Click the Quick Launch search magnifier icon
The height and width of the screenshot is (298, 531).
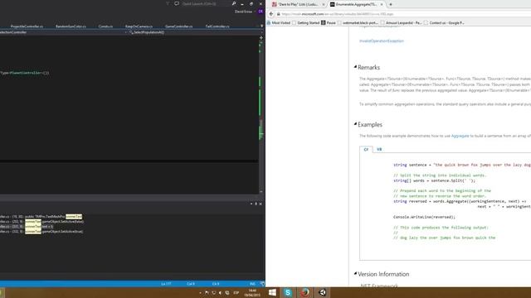click(x=234, y=3)
